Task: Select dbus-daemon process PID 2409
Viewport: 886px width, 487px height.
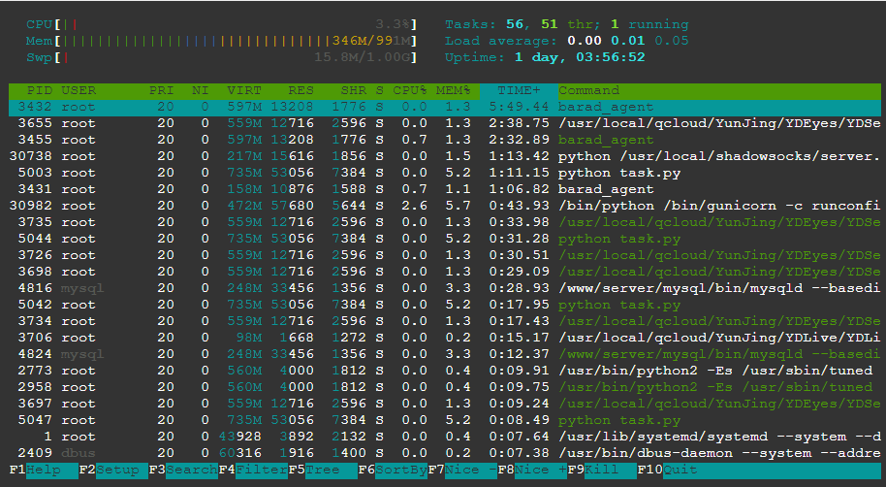Action: [445, 453]
